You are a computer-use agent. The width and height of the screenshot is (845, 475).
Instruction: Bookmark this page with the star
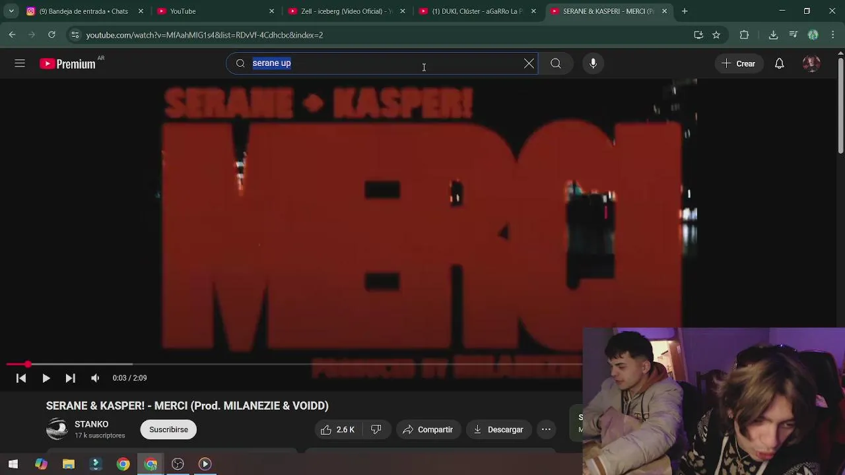click(716, 35)
